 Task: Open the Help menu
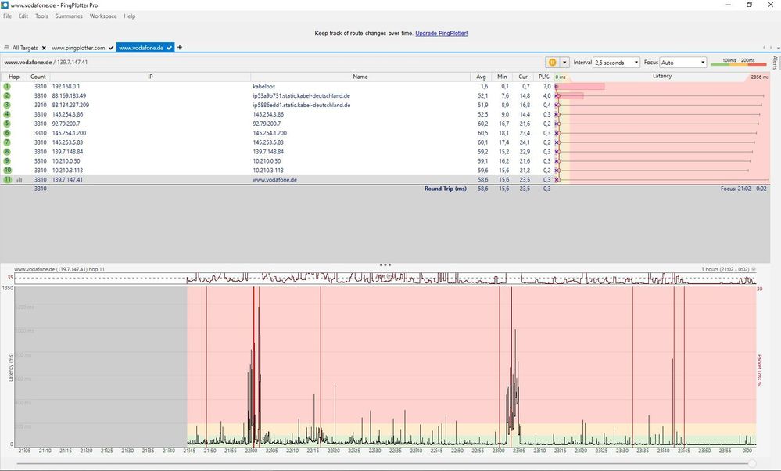[x=130, y=16]
